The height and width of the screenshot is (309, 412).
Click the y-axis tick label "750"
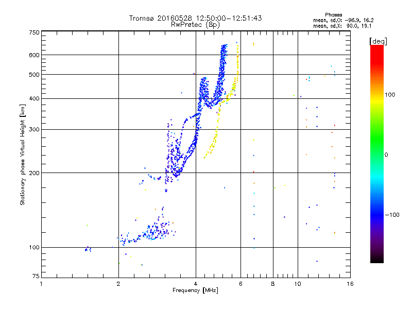tap(34, 32)
